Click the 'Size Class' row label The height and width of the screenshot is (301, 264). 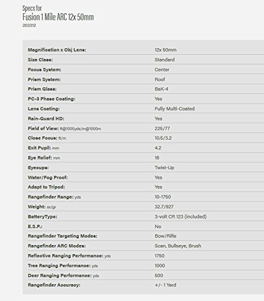coord(40,60)
